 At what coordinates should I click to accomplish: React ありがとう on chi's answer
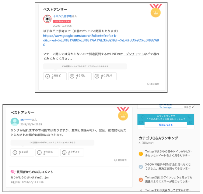72,153
